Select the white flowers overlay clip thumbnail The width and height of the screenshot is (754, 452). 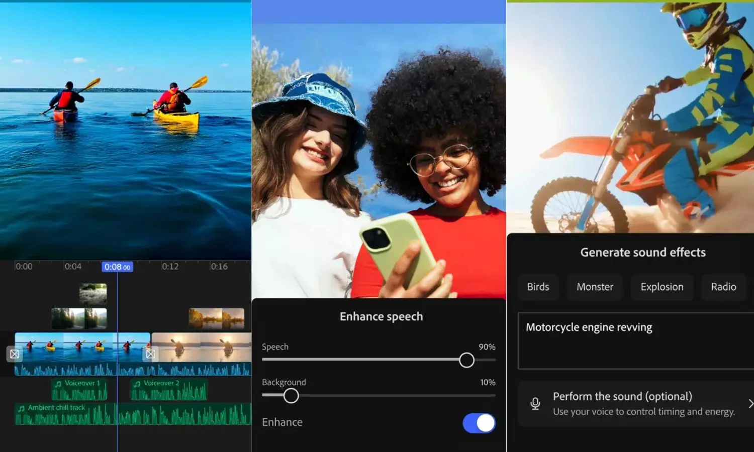93,294
